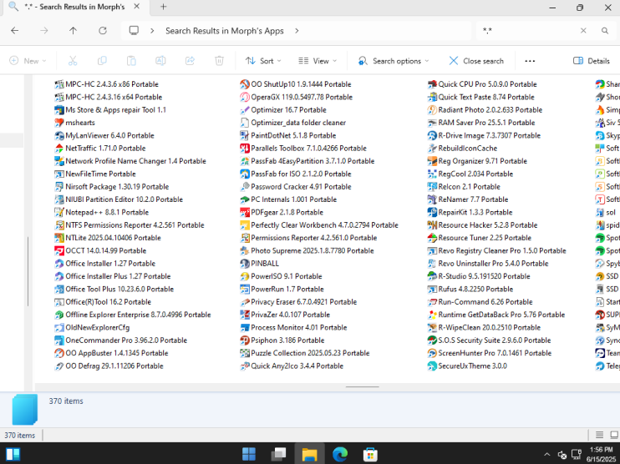Open the View dropdown
The width and height of the screenshot is (620, 464).
coord(318,61)
